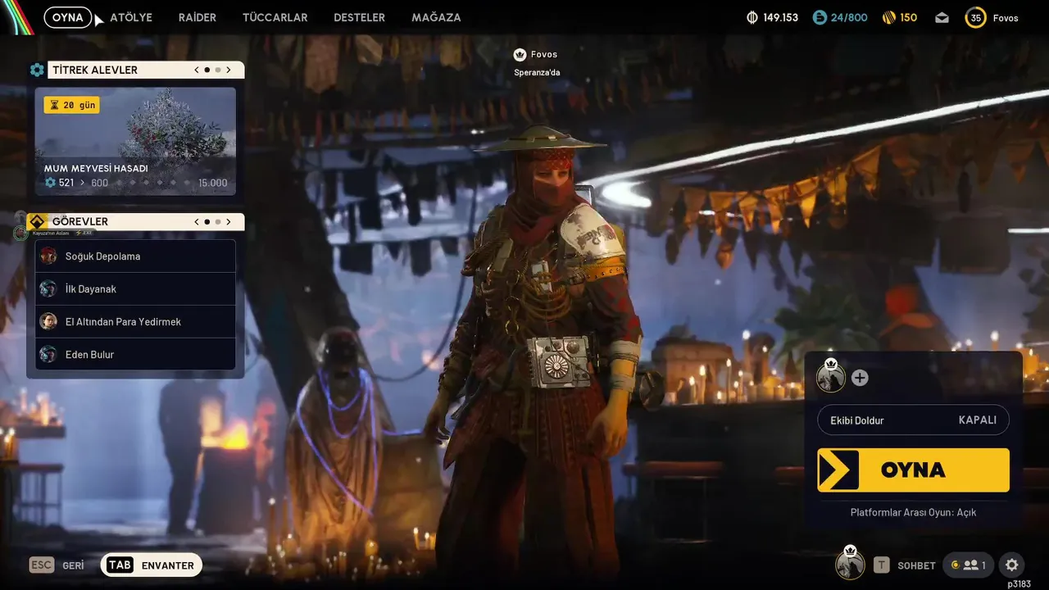Click the coin currency icon beside 149.153

752,17
